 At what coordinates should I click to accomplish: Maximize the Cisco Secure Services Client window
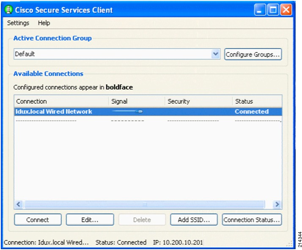pos(273,10)
